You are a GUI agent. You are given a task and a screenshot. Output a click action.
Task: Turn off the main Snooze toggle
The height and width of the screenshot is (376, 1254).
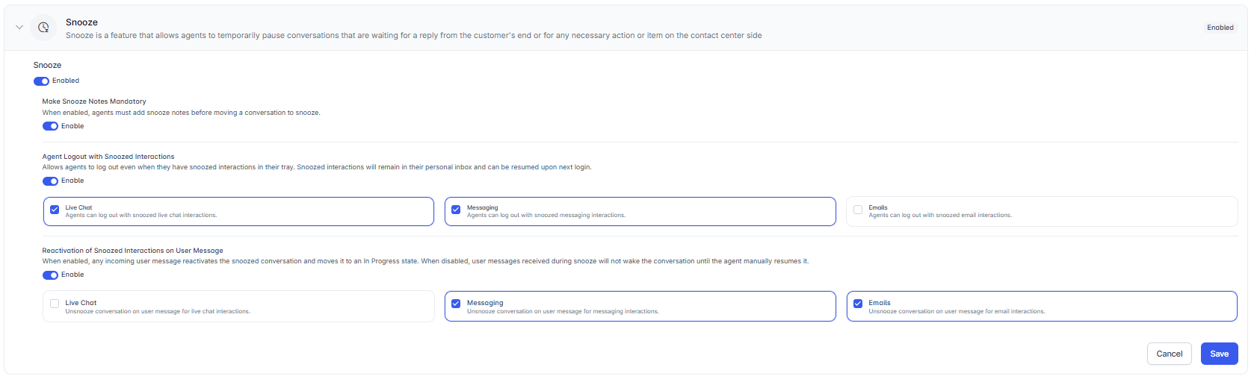point(42,81)
